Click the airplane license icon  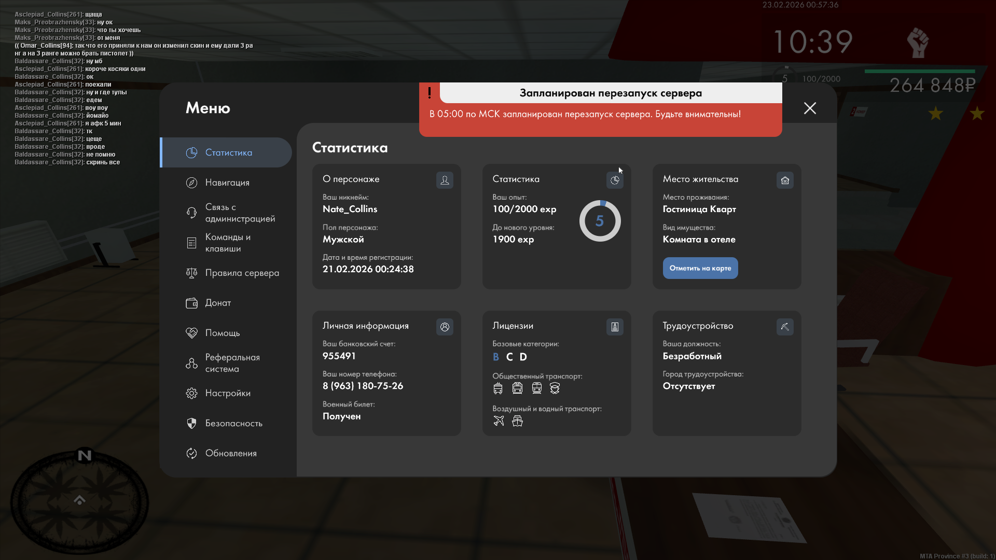499,421
